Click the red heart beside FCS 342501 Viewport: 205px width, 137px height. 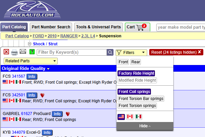(42, 95)
